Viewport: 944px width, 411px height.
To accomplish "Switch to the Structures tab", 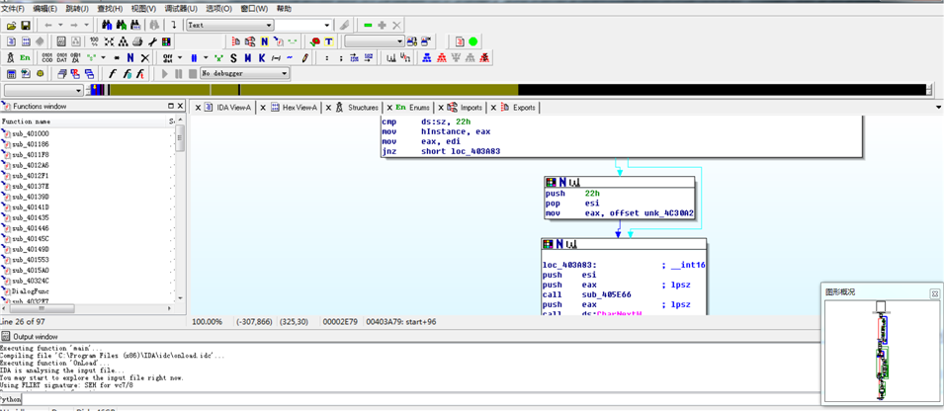I will [358, 108].
